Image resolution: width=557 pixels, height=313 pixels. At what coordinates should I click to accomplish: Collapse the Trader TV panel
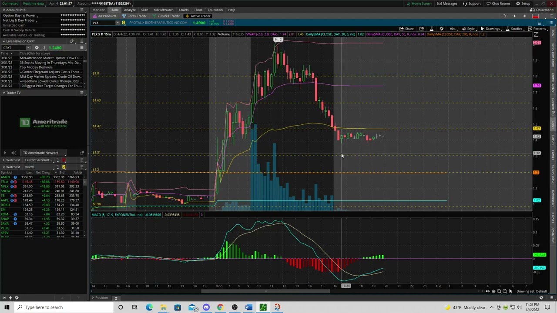pos(4,93)
